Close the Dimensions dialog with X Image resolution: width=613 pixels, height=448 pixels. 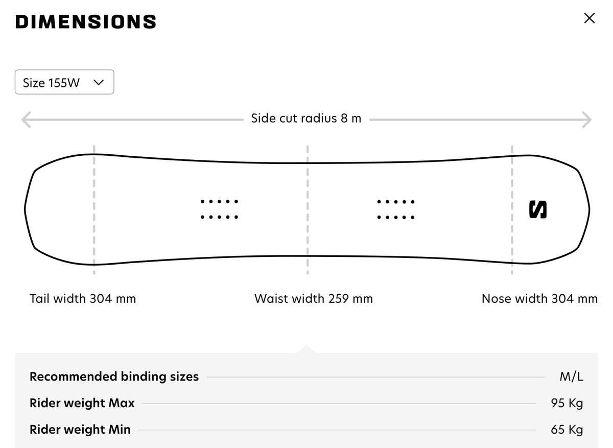[x=589, y=18]
